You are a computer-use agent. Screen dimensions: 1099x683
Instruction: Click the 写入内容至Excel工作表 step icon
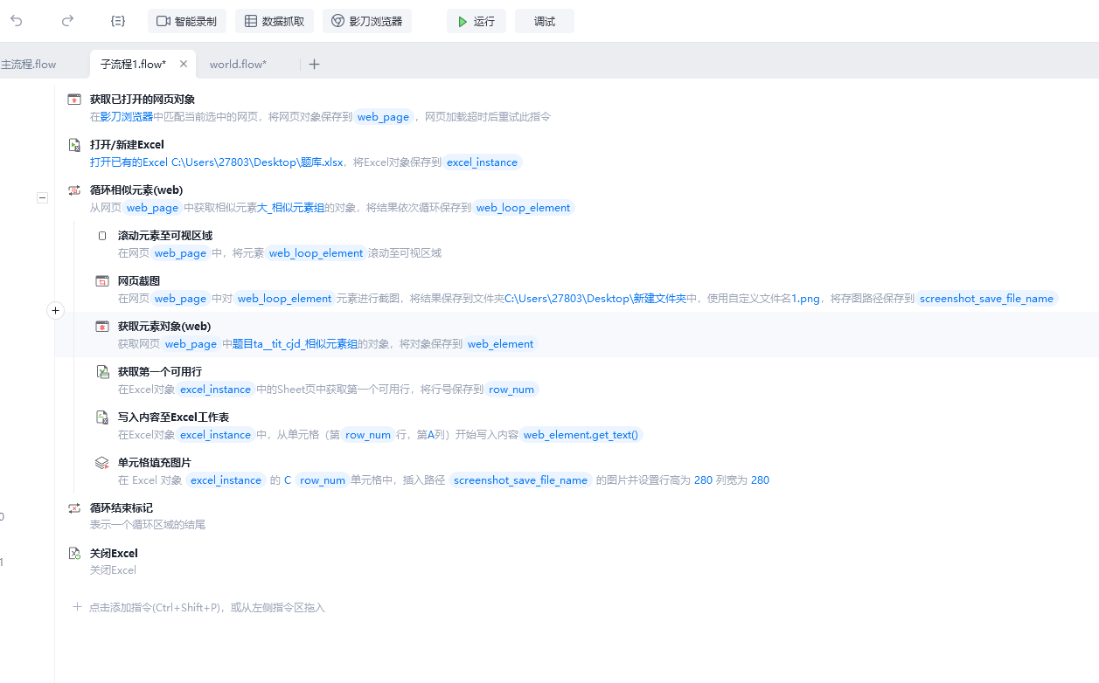coord(102,417)
